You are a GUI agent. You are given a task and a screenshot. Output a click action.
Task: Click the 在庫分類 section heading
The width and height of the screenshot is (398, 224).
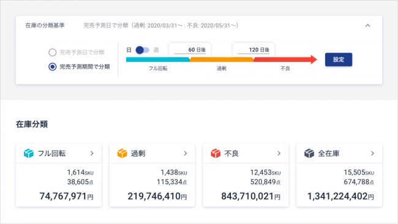click(x=32, y=124)
